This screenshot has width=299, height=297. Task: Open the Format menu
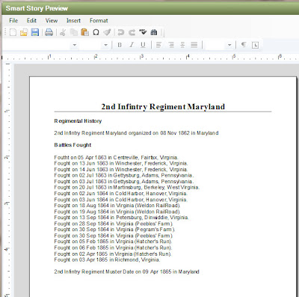click(99, 20)
